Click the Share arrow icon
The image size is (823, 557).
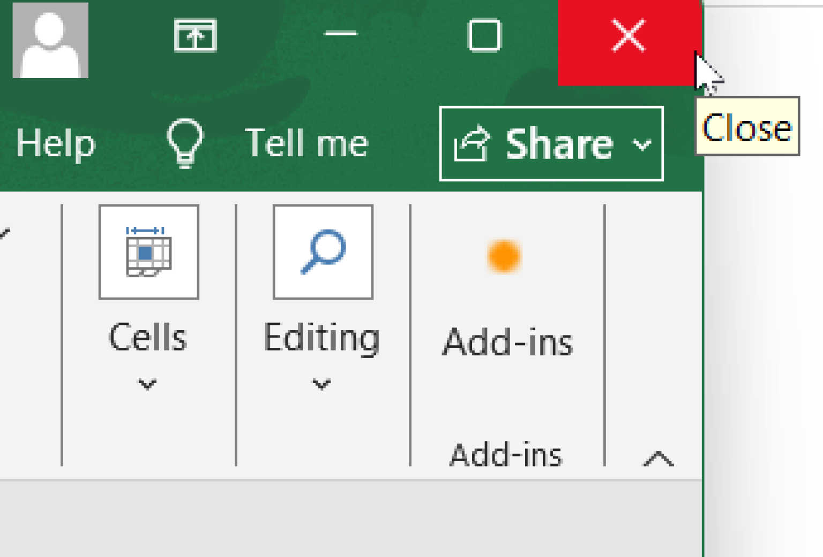pos(473,142)
